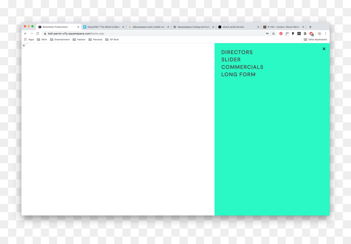Open the Other Bookmarks folder

(x=315, y=40)
